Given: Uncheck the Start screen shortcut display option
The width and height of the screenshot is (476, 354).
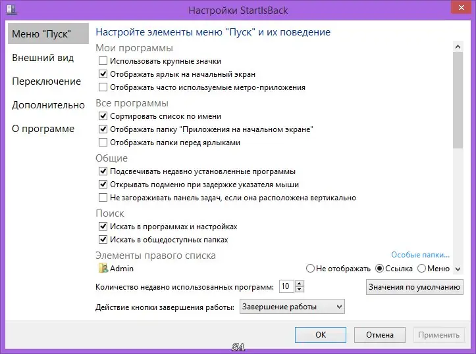Looking at the screenshot, I should click(103, 74).
